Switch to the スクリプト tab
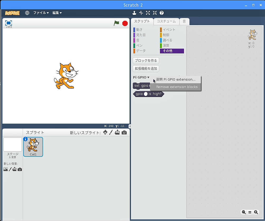The height and width of the screenshot is (221, 265). click(142, 21)
